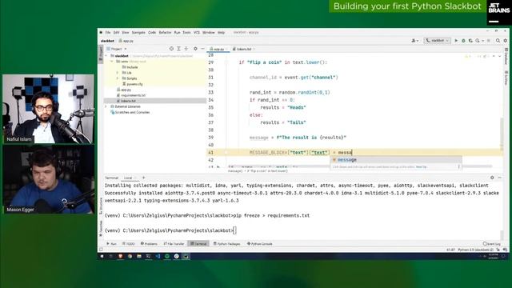
Task: Open the VCS menu
Action: tap(197, 32)
